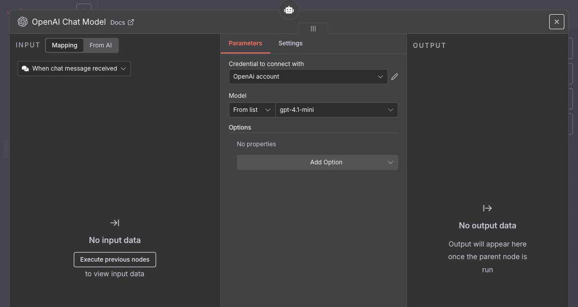Click the Model field label

(x=237, y=96)
